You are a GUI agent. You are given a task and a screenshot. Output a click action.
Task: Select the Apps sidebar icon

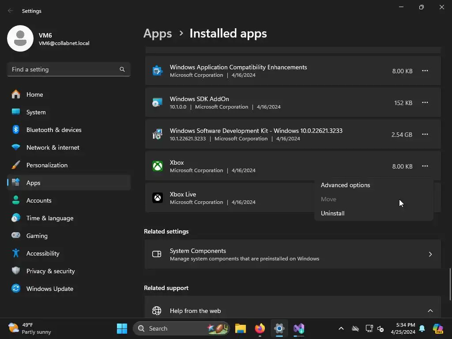pos(16,182)
